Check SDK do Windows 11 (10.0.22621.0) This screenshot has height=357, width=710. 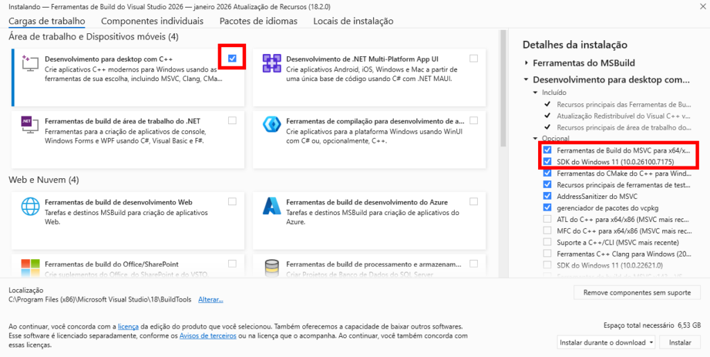(548, 265)
